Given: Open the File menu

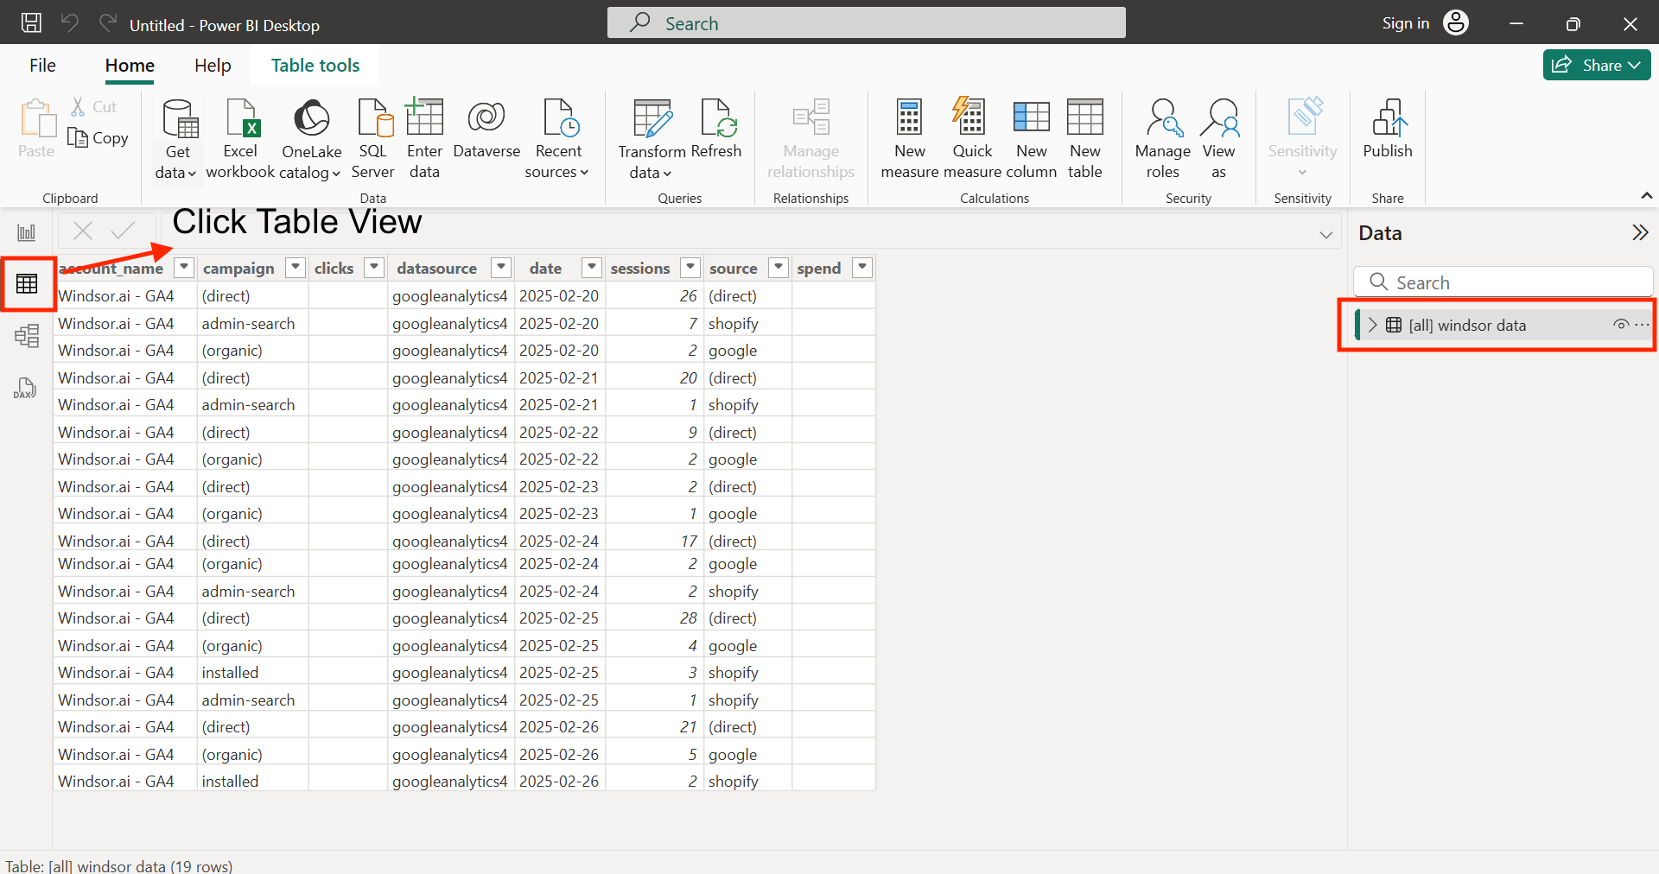Looking at the screenshot, I should [x=42, y=66].
